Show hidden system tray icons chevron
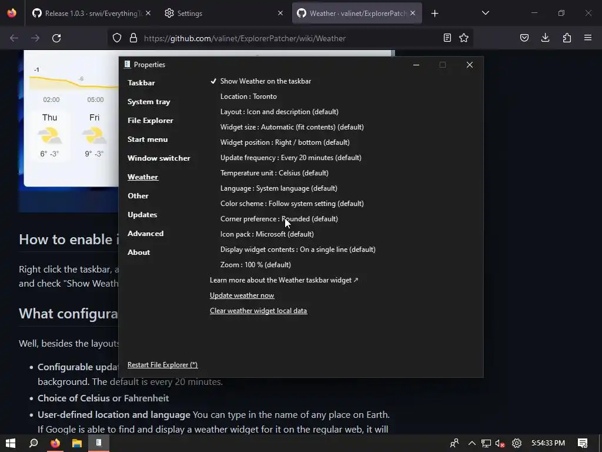Image resolution: width=602 pixels, height=452 pixels. 472,443
